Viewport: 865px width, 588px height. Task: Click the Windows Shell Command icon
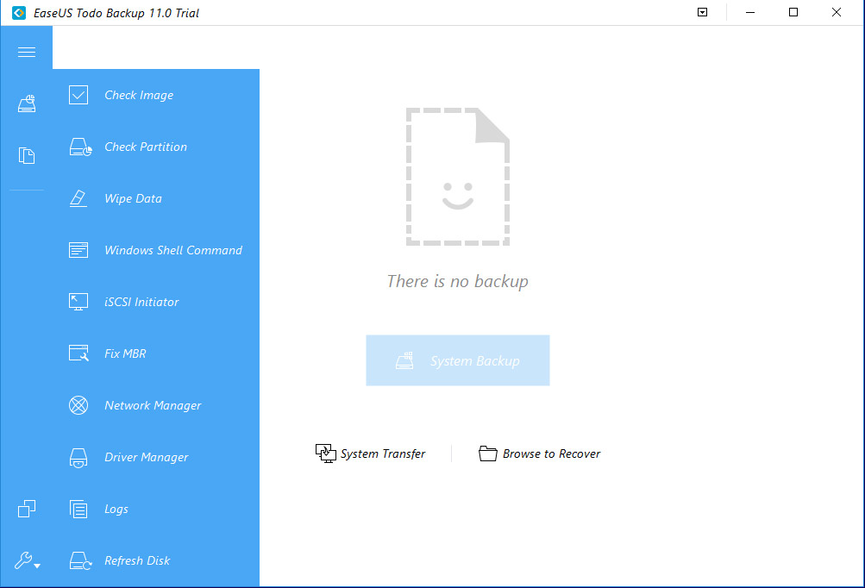click(78, 250)
